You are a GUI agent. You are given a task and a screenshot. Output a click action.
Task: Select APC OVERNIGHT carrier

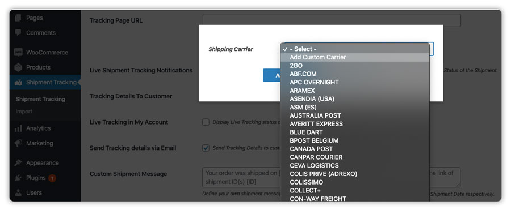coord(354,82)
